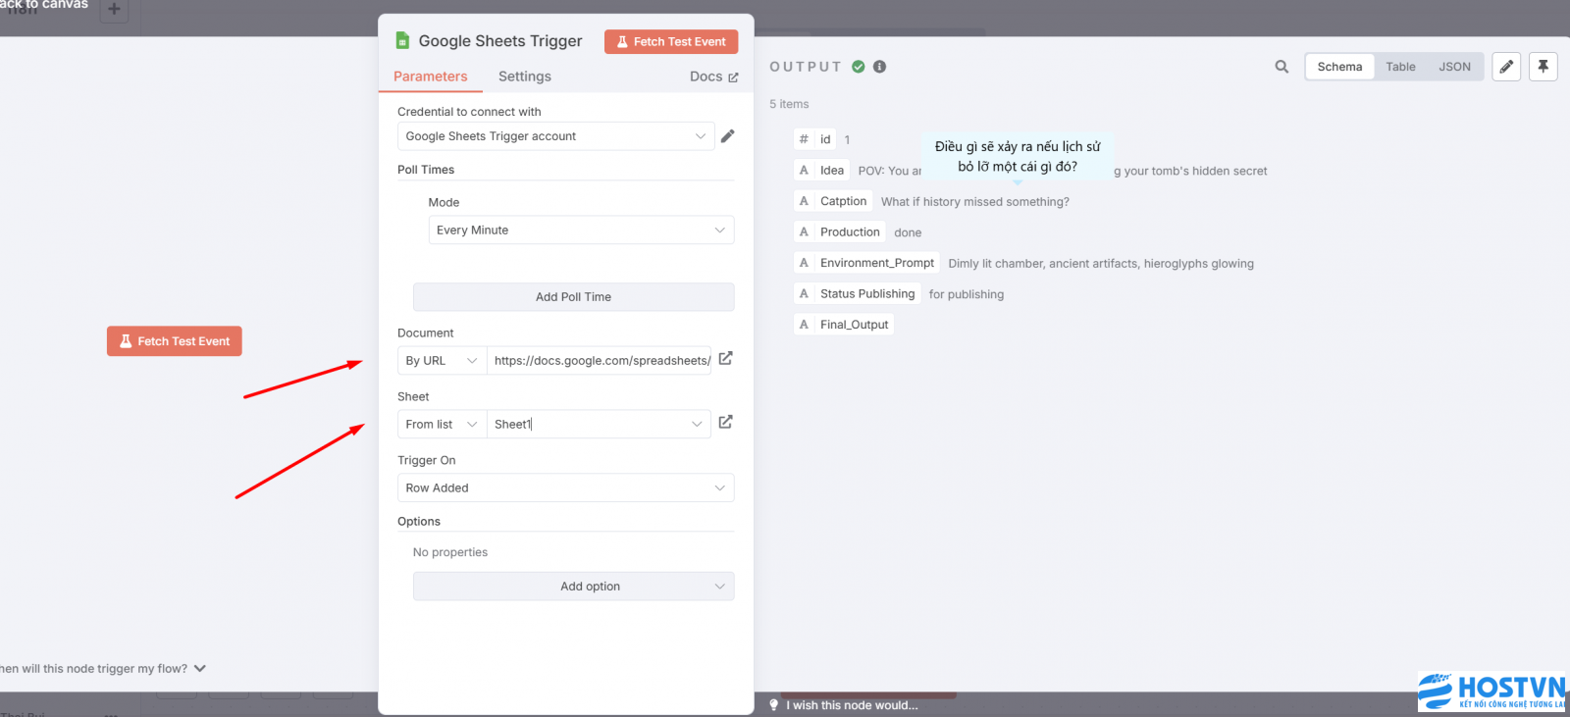Image resolution: width=1570 pixels, height=717 pixels.
Task: Click the Idea string type icon
Action: (804, 170)
